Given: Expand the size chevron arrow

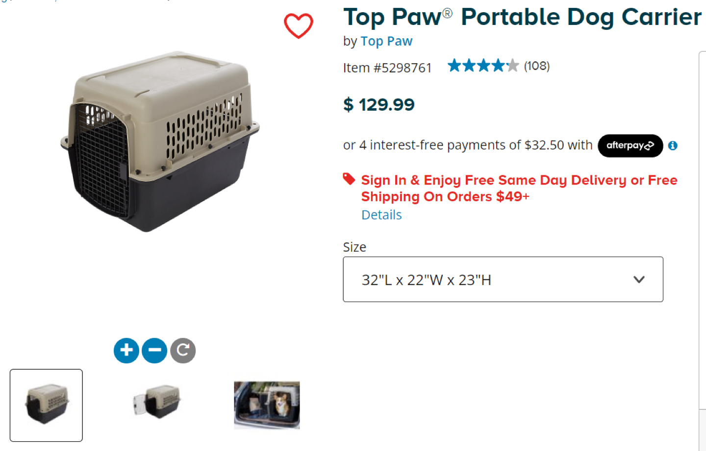Looking at the screenshot, I should pos(639,280).
